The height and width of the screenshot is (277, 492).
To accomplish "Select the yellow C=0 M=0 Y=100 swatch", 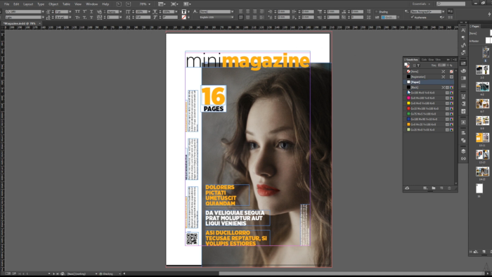I will pos(429,103).
